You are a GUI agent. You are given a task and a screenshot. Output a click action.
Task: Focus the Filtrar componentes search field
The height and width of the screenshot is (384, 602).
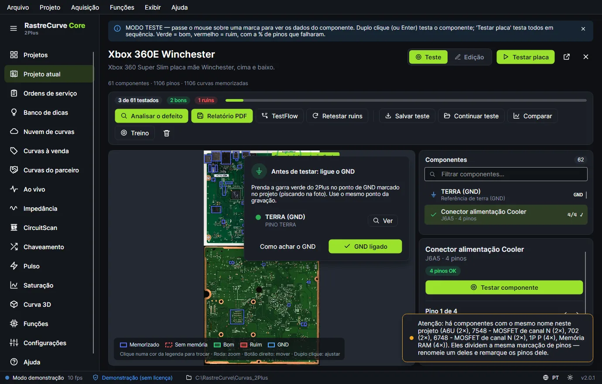(506, 174)
